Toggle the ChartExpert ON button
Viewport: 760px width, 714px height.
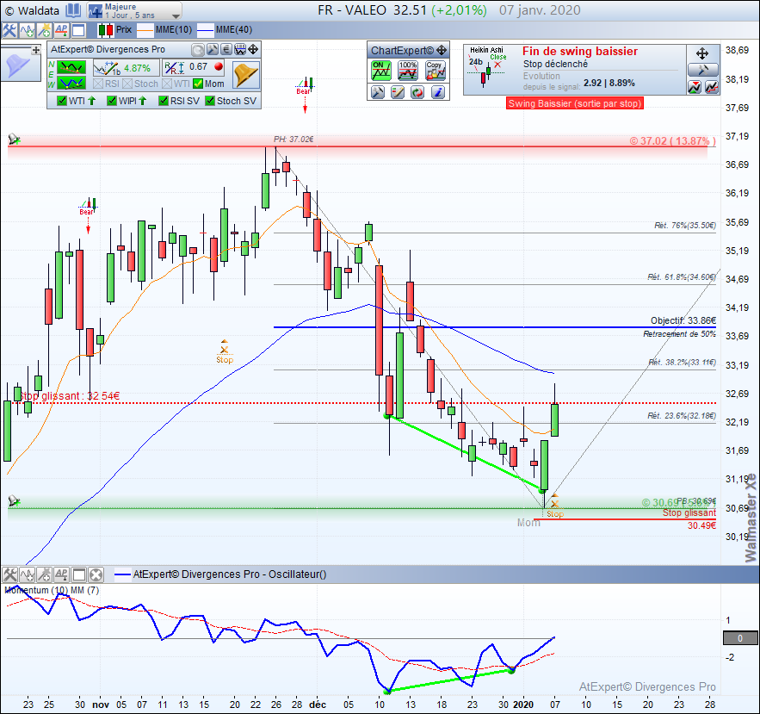(381, 71)
